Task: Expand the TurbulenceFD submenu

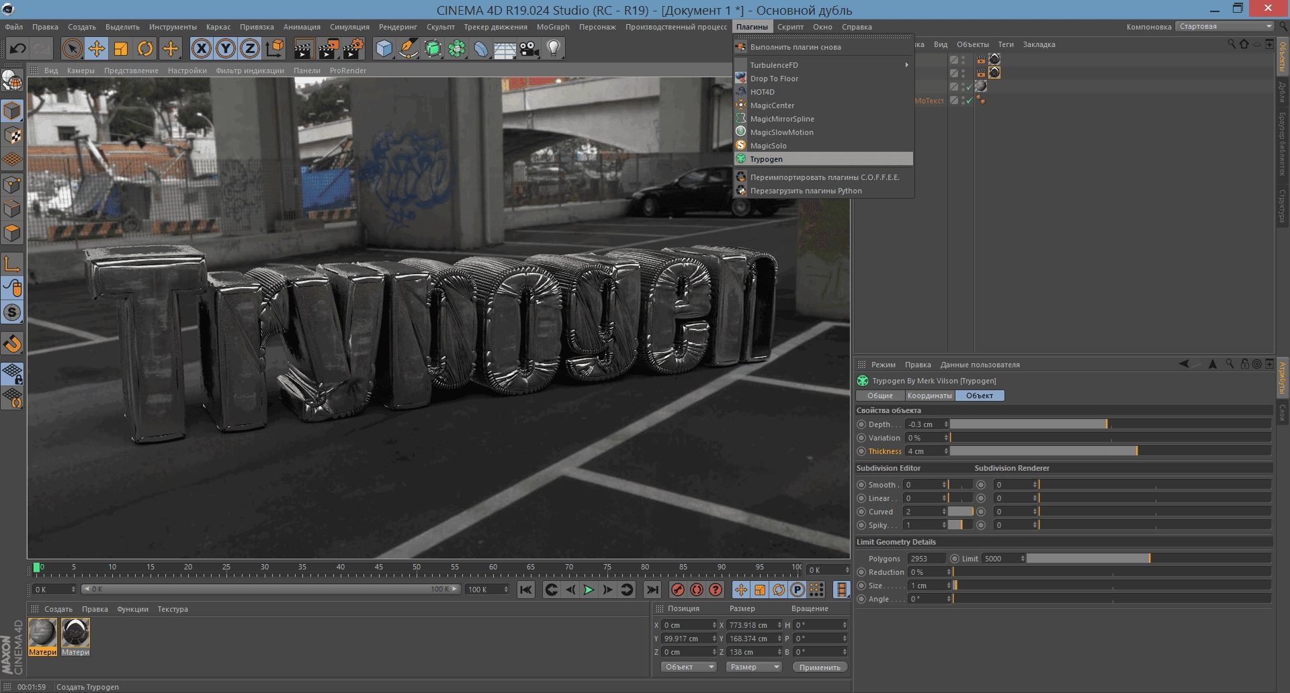Action: (824, 65)
